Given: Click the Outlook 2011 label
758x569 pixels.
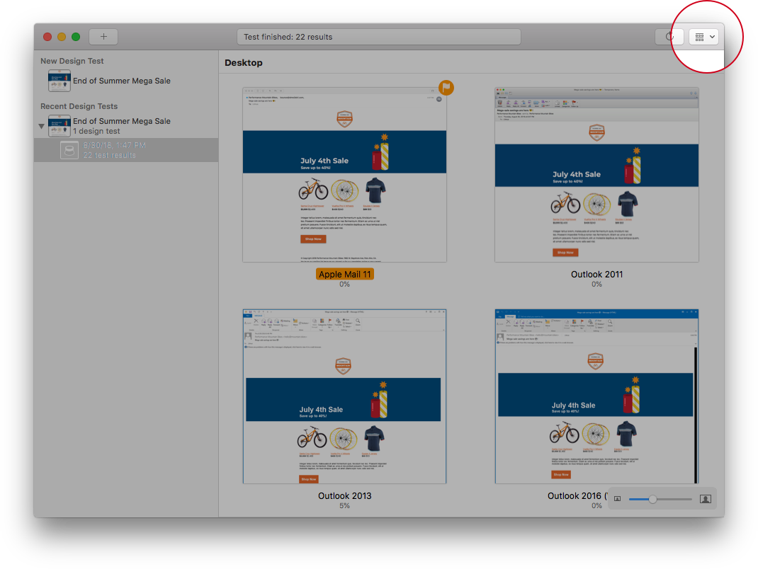Looking at the screenshot, I should pyautogui.click(x=596, y=274).
